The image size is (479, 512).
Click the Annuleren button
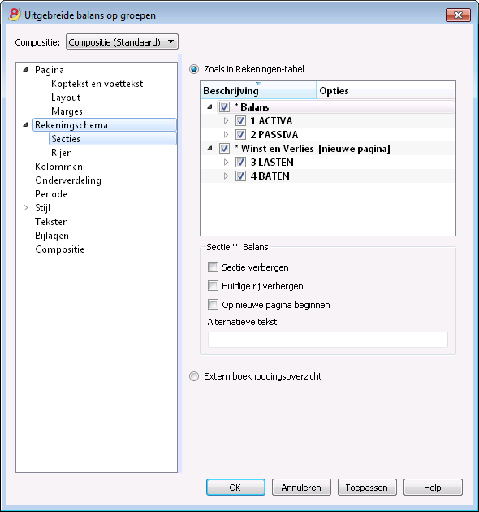(301, 488)
